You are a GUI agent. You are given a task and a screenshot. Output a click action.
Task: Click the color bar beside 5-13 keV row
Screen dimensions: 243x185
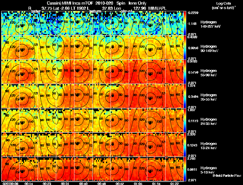click(x=185, y=169)
